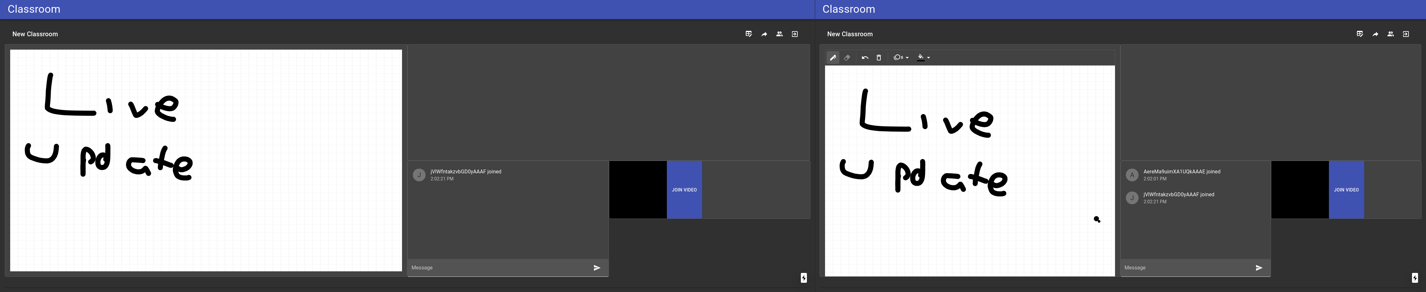Open the brush size dropdown
1426x292 pixels.
901,58
